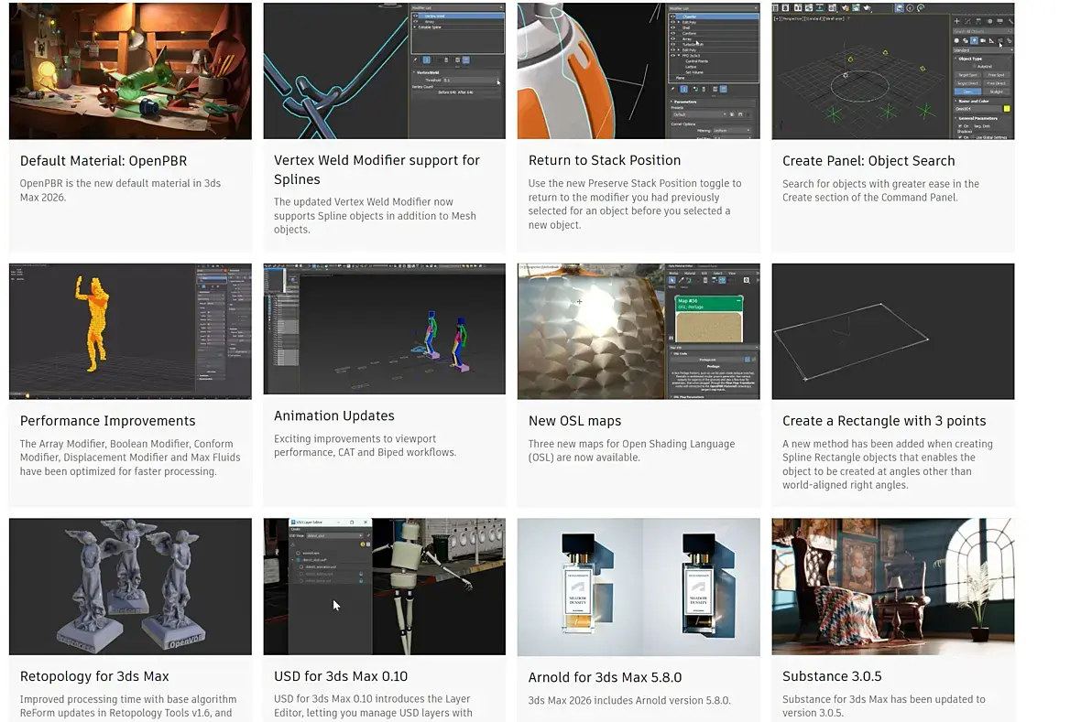This screenshot has width=1081, height=722.
Task: Open the Retopology angel statues thumbnail
Action: pos(130,587)
